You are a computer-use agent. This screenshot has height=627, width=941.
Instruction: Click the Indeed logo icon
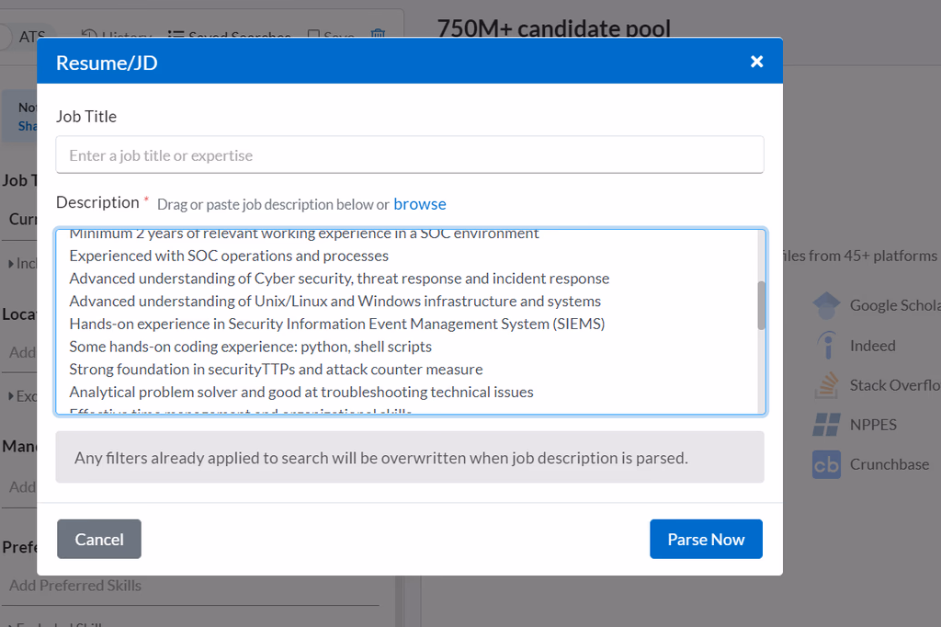tap(827, 346)
